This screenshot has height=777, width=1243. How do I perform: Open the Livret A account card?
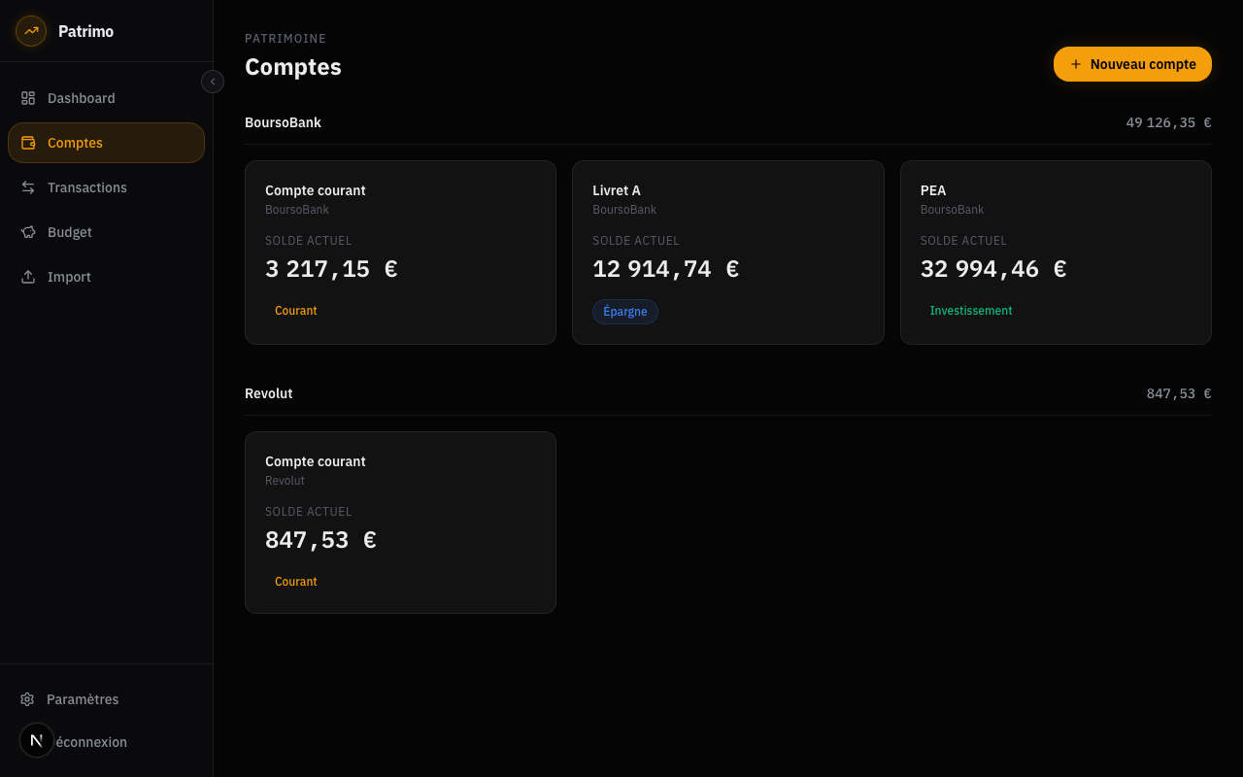click(x=727, y=253)
